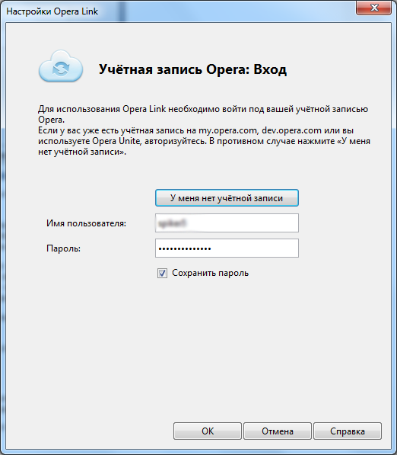Close the 'Настройки Opera Link' window

click(x=374, y=8)
